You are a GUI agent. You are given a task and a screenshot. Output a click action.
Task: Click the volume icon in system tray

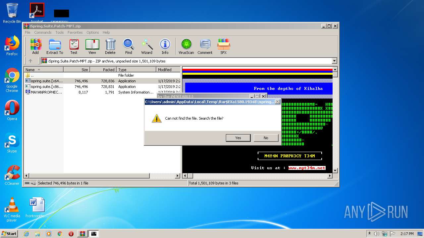click(377, 234)
